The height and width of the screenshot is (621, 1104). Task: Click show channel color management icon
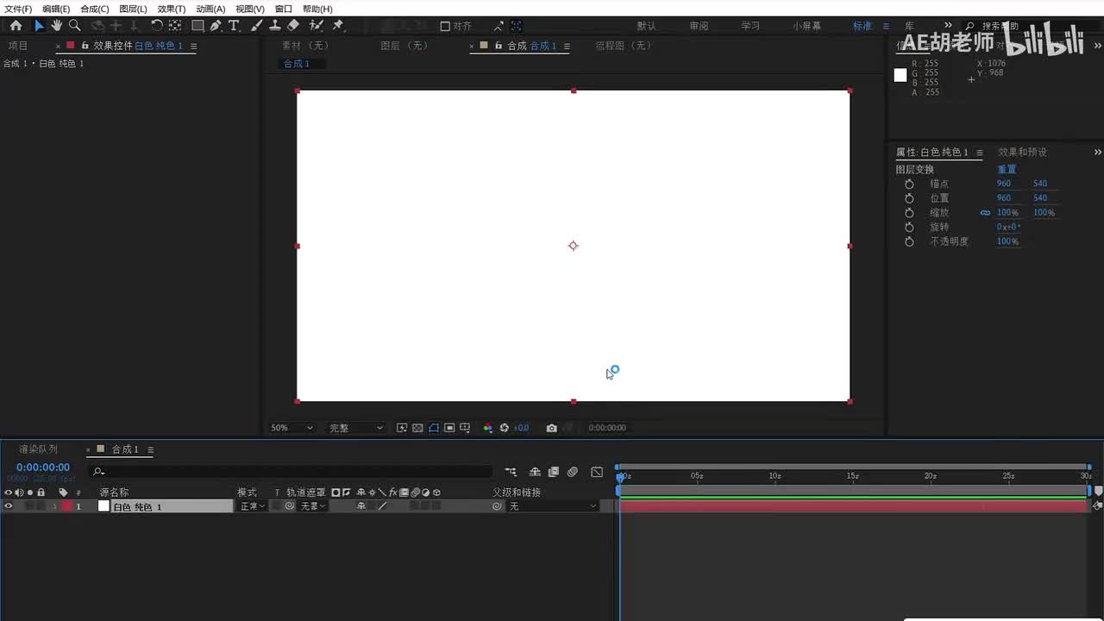[488, 428]
